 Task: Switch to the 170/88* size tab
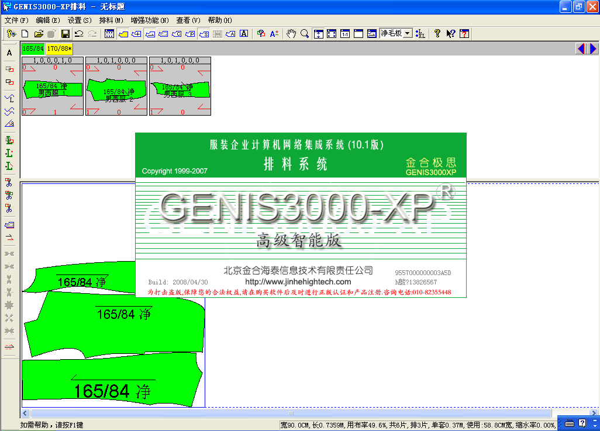coord(59,48)
